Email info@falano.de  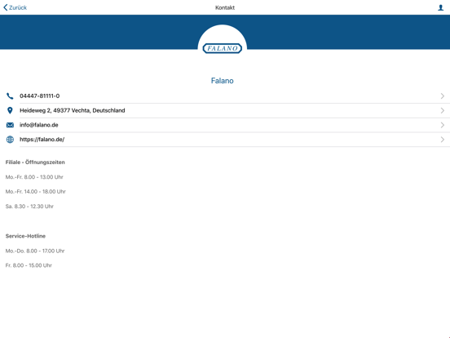pyautogui.click(x=39, y=125)
